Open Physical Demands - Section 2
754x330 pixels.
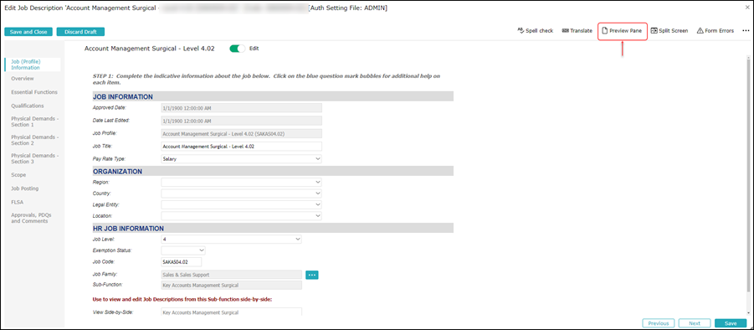34,140
